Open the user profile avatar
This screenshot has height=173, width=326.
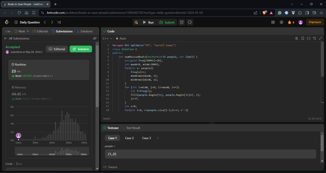tap(301, 22)
